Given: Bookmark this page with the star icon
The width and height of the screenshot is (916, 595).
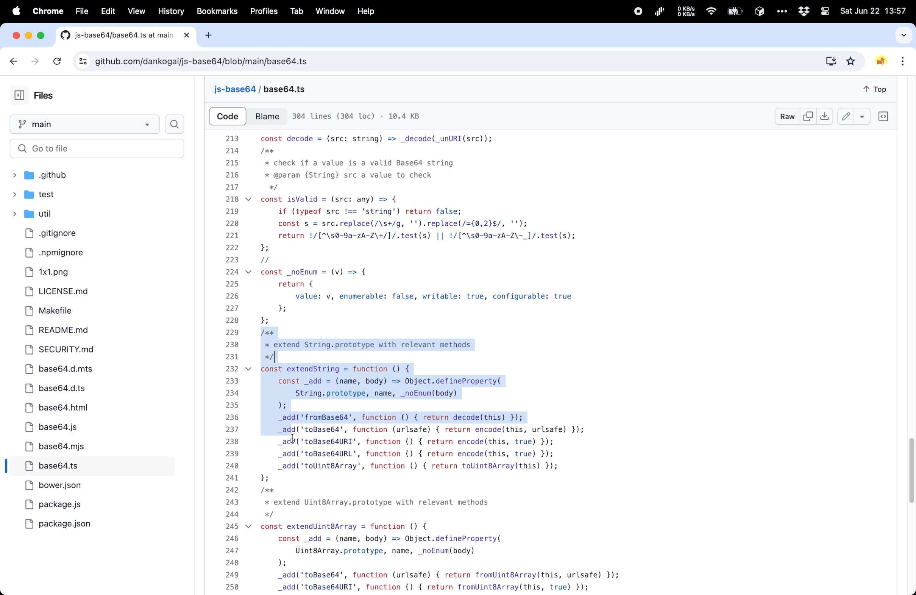Looking at the screenshot, I should pos(850,61).
